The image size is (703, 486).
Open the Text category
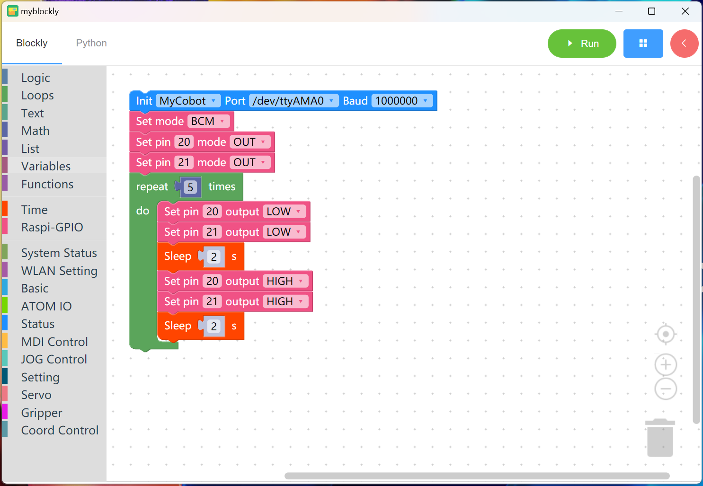(54, 113)
